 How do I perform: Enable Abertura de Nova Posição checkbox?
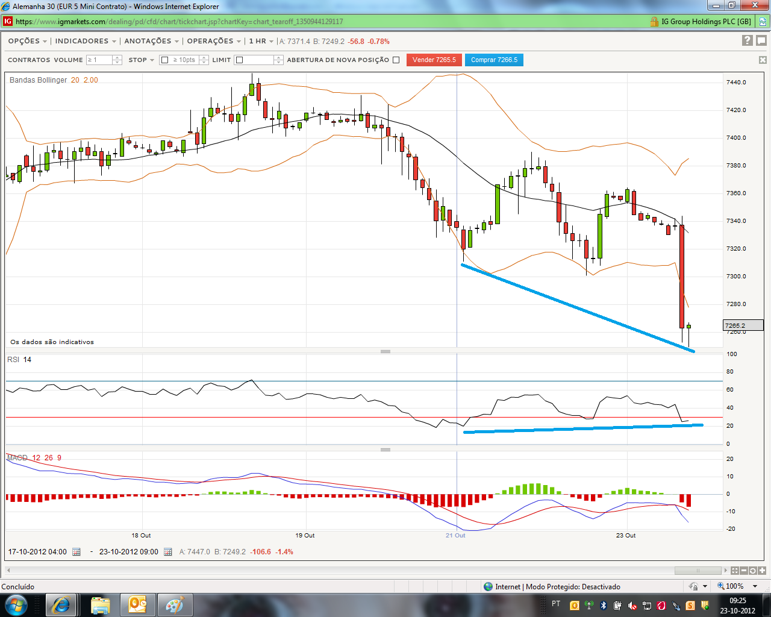tap(396, 60)
